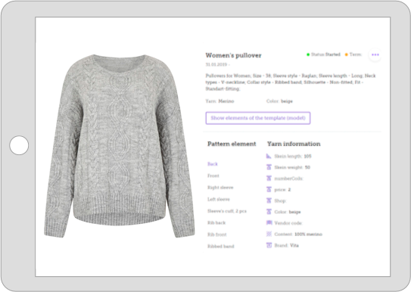The height and width of the screenshot is (292, 411).
Task: Click the Term label
Action: click(356, 54)
